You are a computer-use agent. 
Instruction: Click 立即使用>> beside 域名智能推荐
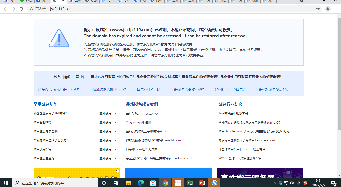(x=107, y=122)
